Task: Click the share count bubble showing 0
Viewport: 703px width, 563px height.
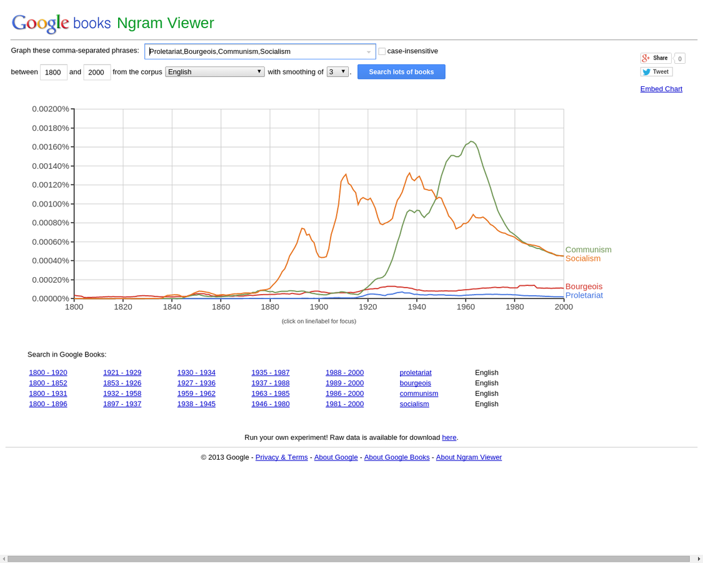Action: 680,58
